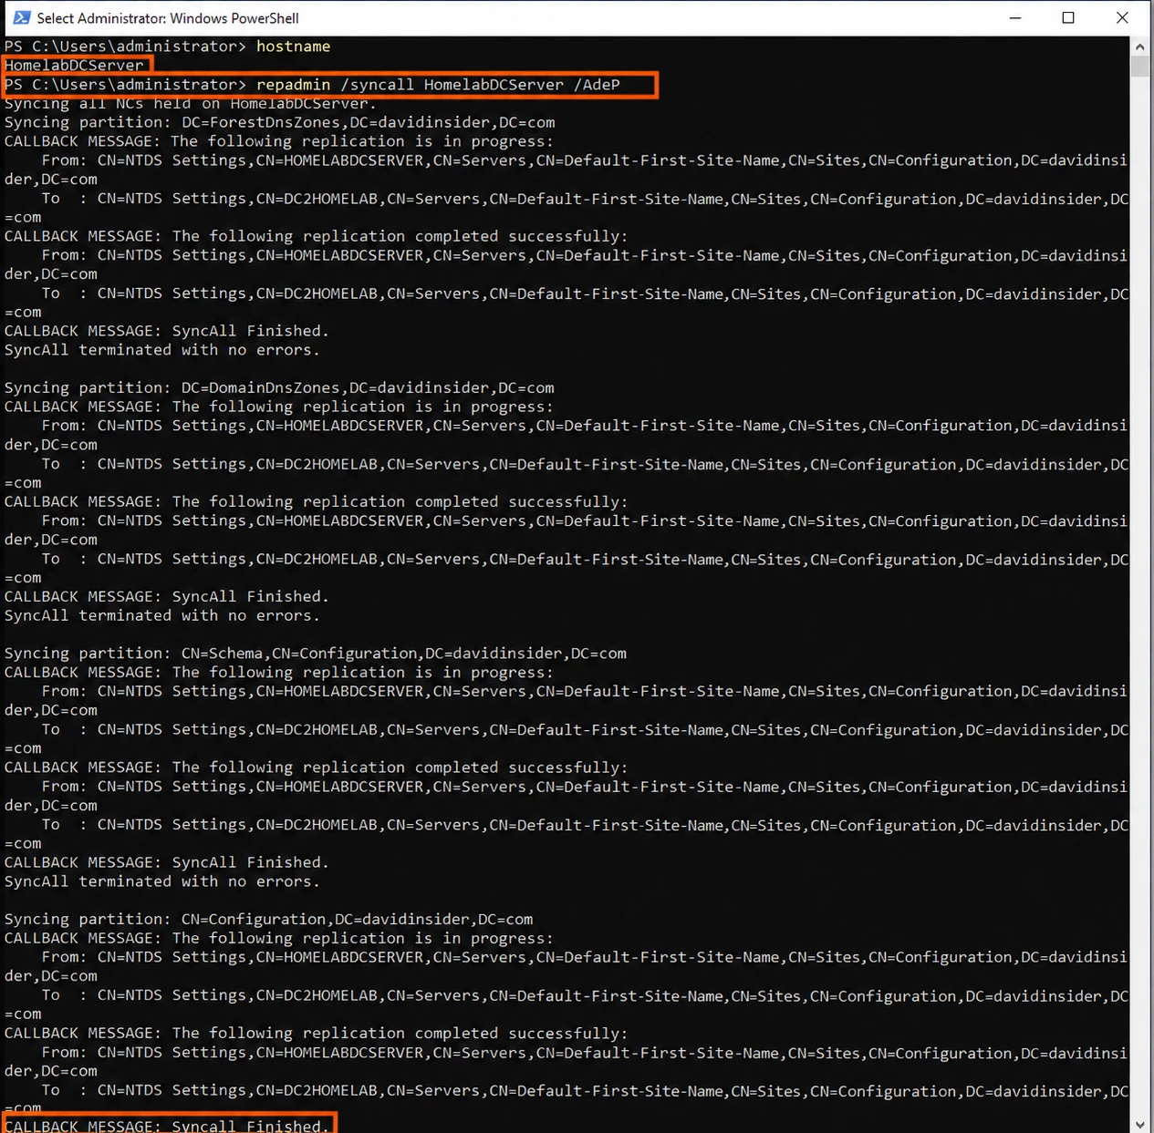Click the 'HomelabDCServer' hostname output line

(x=75, y=65)
